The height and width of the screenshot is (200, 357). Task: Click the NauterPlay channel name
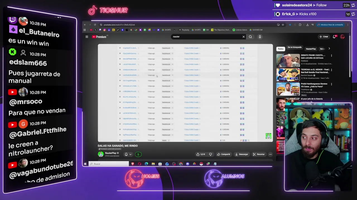(x=111, y=153)
